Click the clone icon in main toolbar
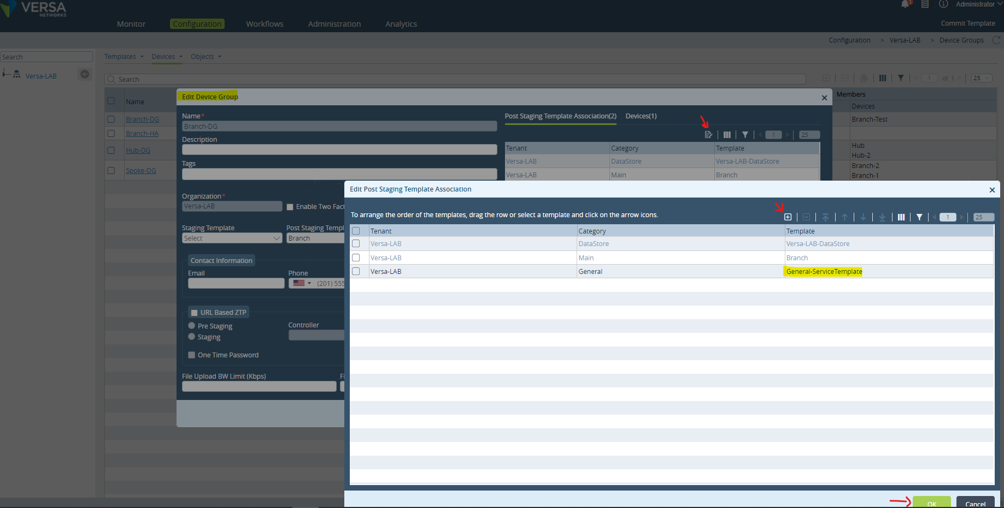 pyautogui.click(x=864, y=78)
